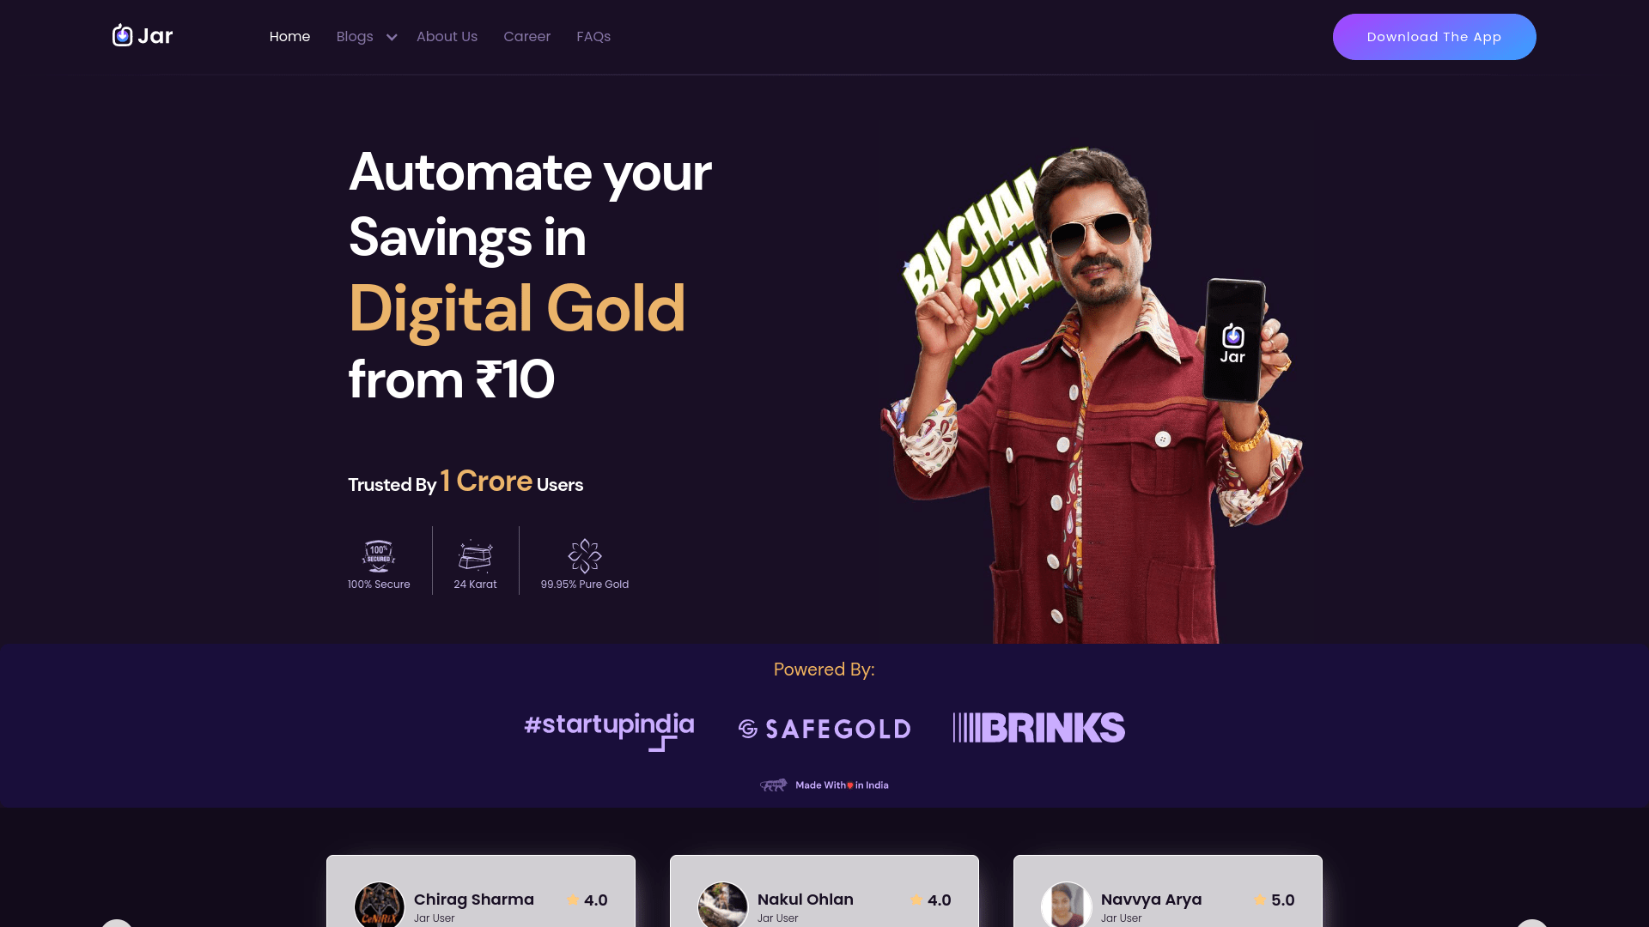Viewport: 1649px width, 927px height.
Task: Click the 99.95% Pure Gold flower icon
Action: click(x=585, y=556)
